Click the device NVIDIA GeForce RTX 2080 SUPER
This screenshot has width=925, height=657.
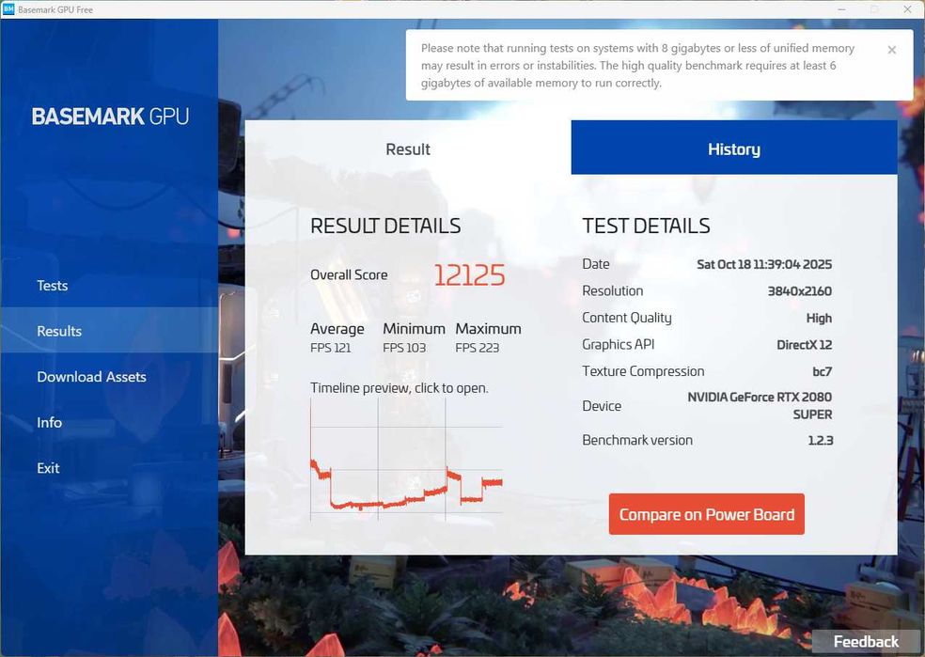tap(760, 406)
